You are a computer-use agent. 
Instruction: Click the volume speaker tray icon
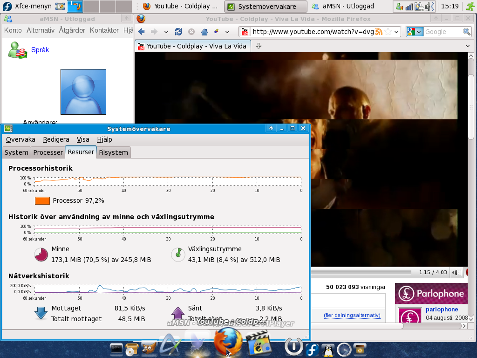pos(429,7)
